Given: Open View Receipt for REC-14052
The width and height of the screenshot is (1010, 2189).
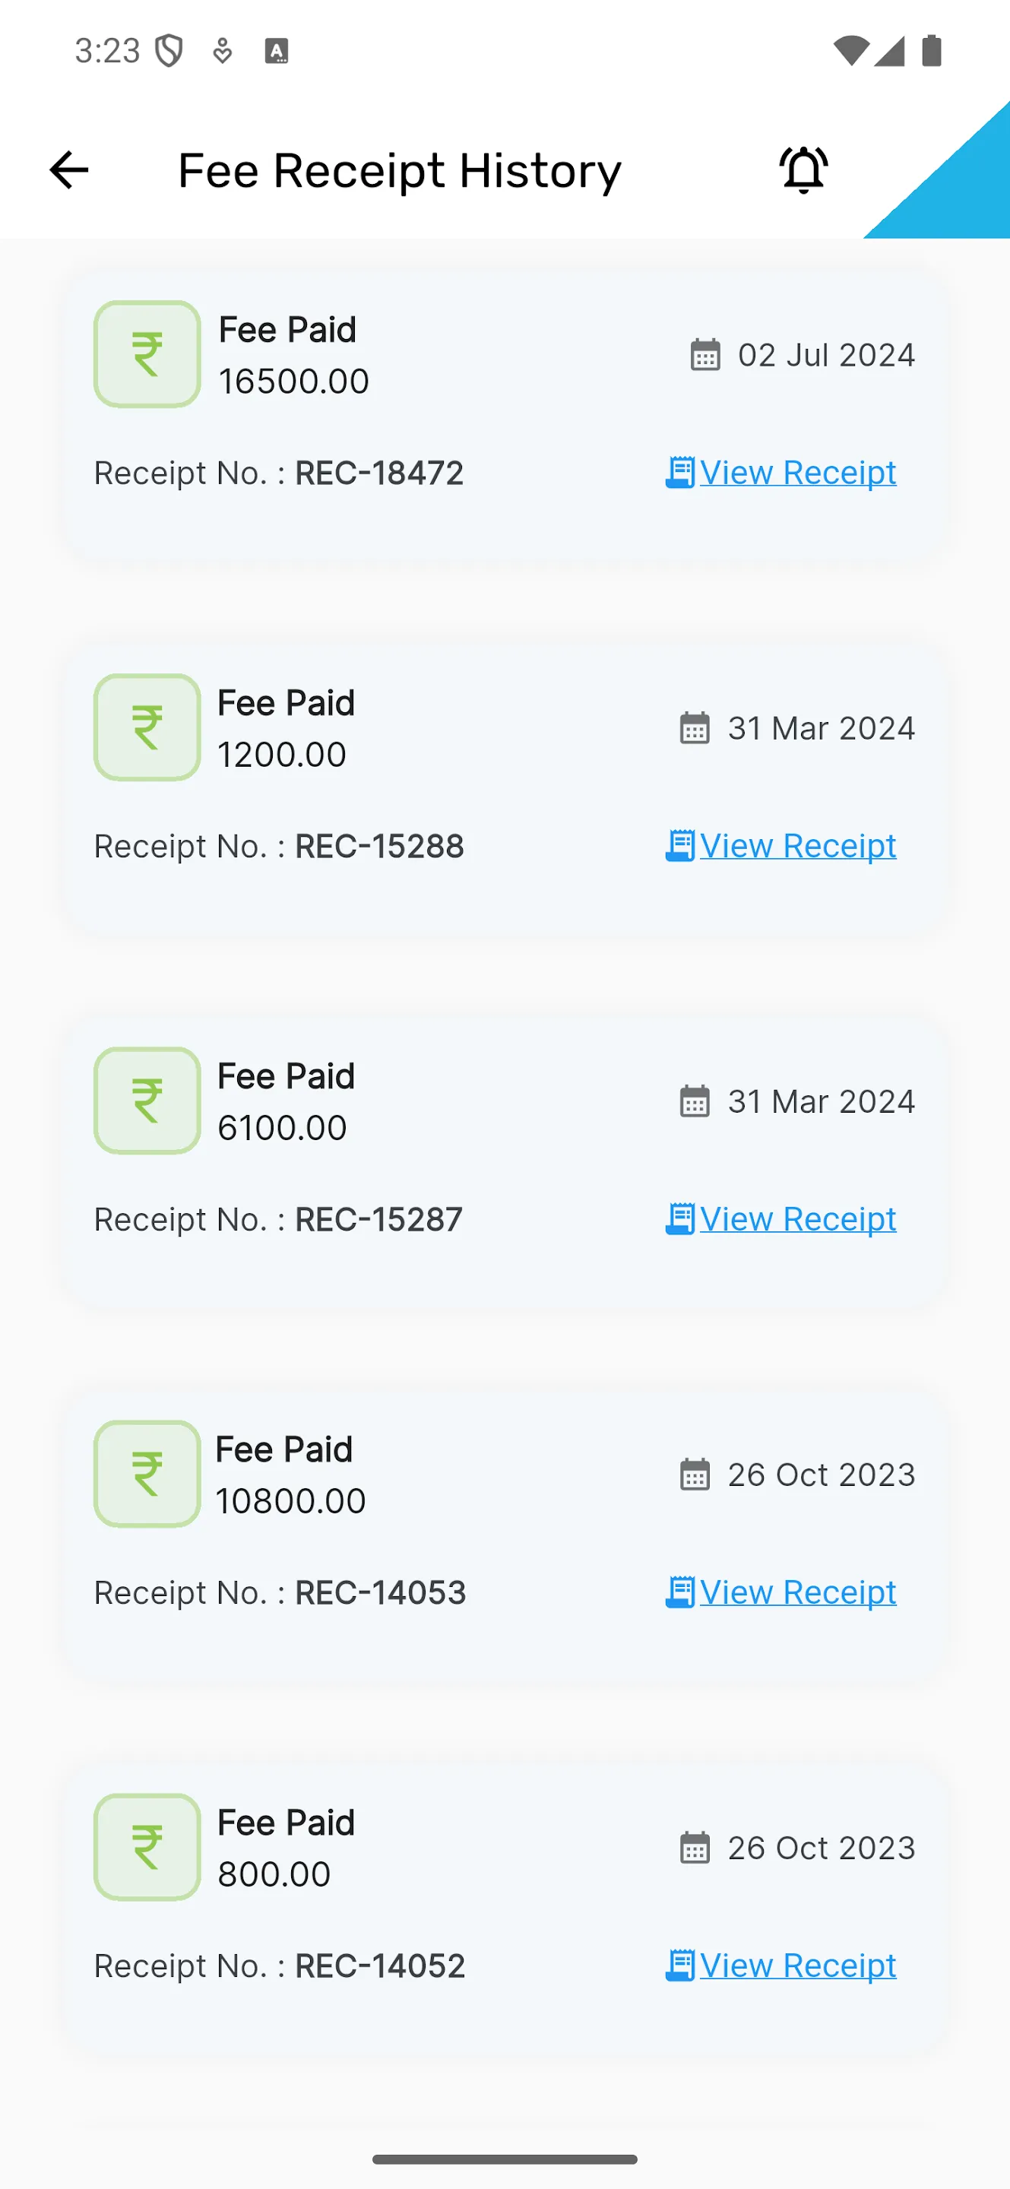Looking at the screenshot, I should point(780,1965).
